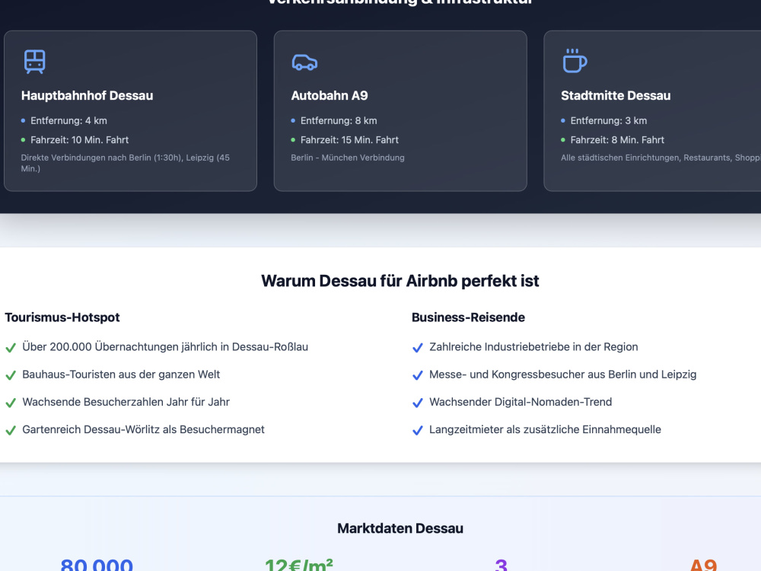Click checkmark beside 'Bauhaus-Touristen aus der ganzen Welt'

pyautogui.click(x=11, y=375)
